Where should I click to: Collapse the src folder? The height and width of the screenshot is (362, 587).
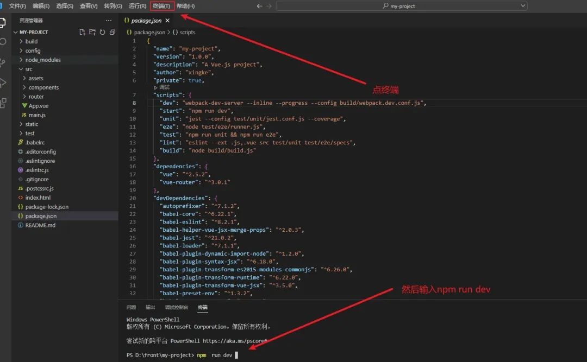pyautogui.click(x=28, y=69)
